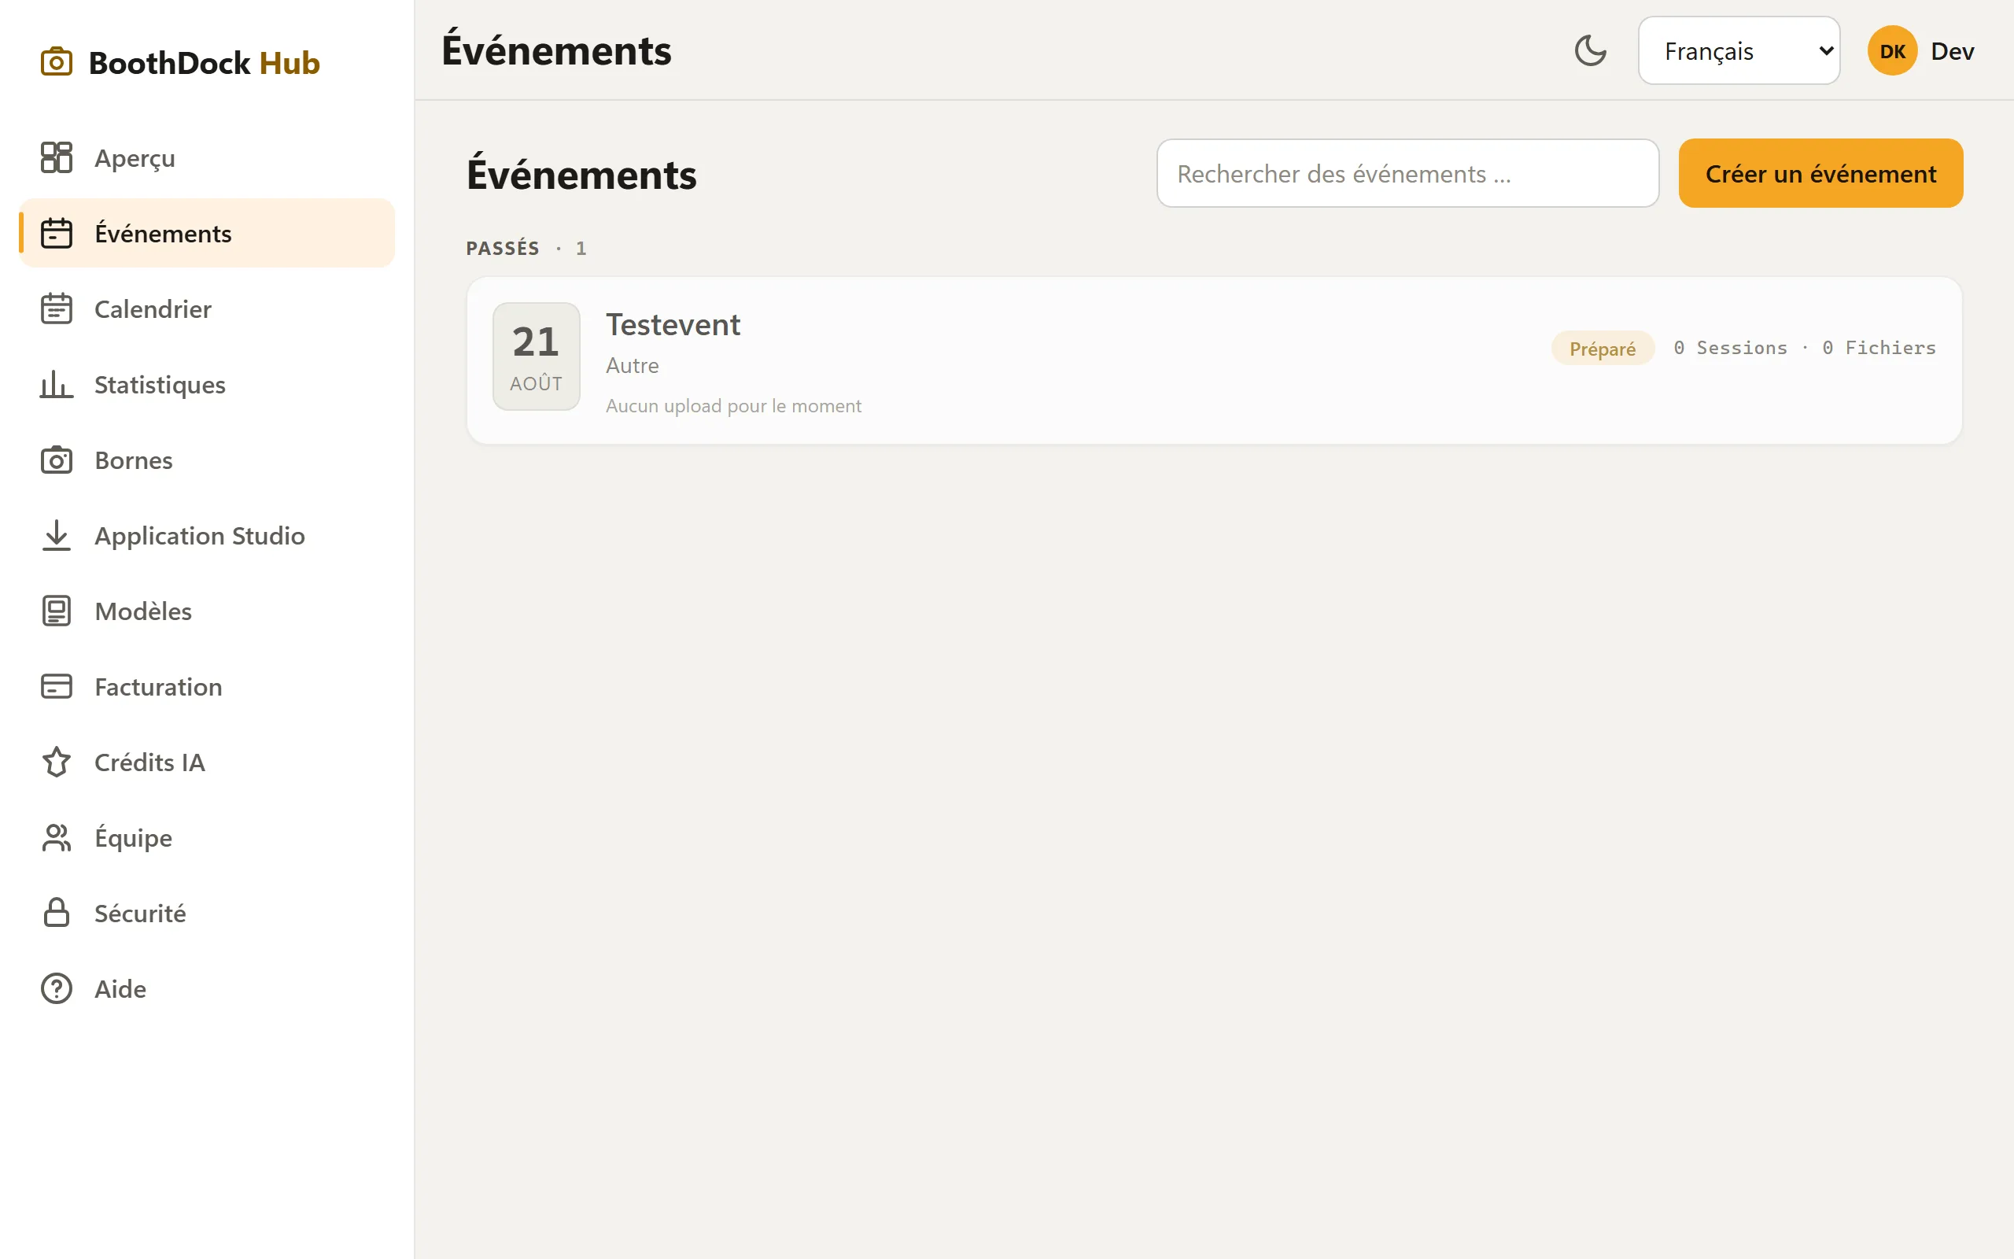Open the Modèles menu label
Image resolution: width=2014 pixels, height=1259 pixels.
click(x=143, y=611)
